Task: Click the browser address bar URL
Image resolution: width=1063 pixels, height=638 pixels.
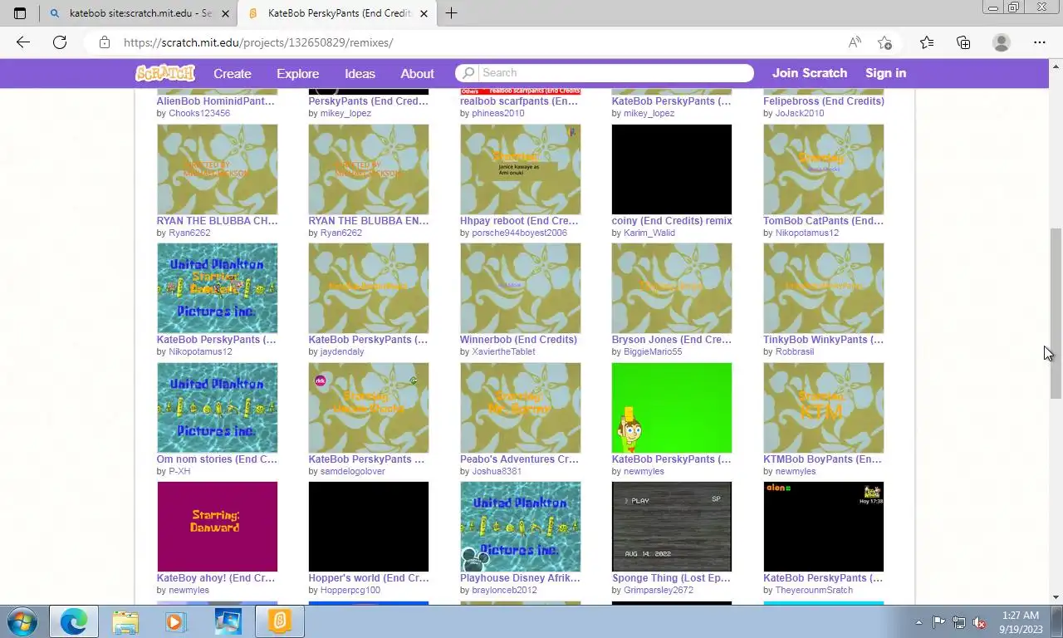Action: (258, 42)
